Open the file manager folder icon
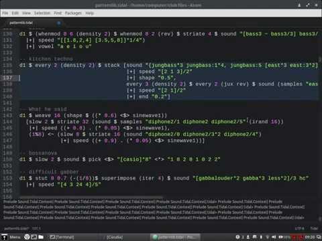 tap(41, 237)
